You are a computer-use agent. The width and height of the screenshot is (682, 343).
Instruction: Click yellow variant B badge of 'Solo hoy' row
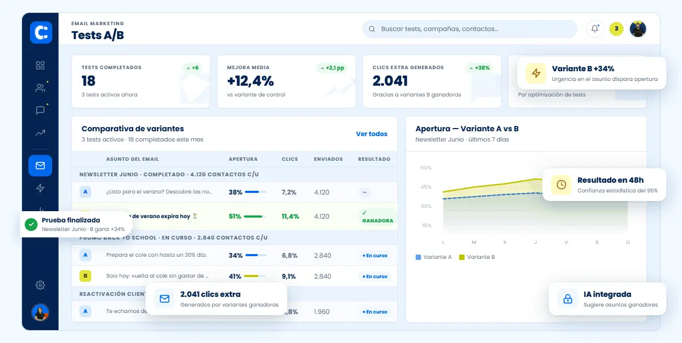(85, 276)
